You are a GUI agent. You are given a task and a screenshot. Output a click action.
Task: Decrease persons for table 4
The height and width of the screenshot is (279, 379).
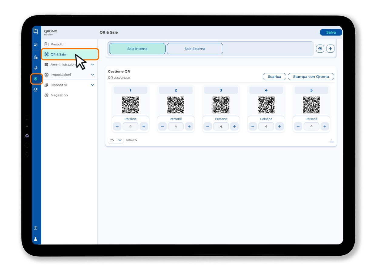[253, 126]
